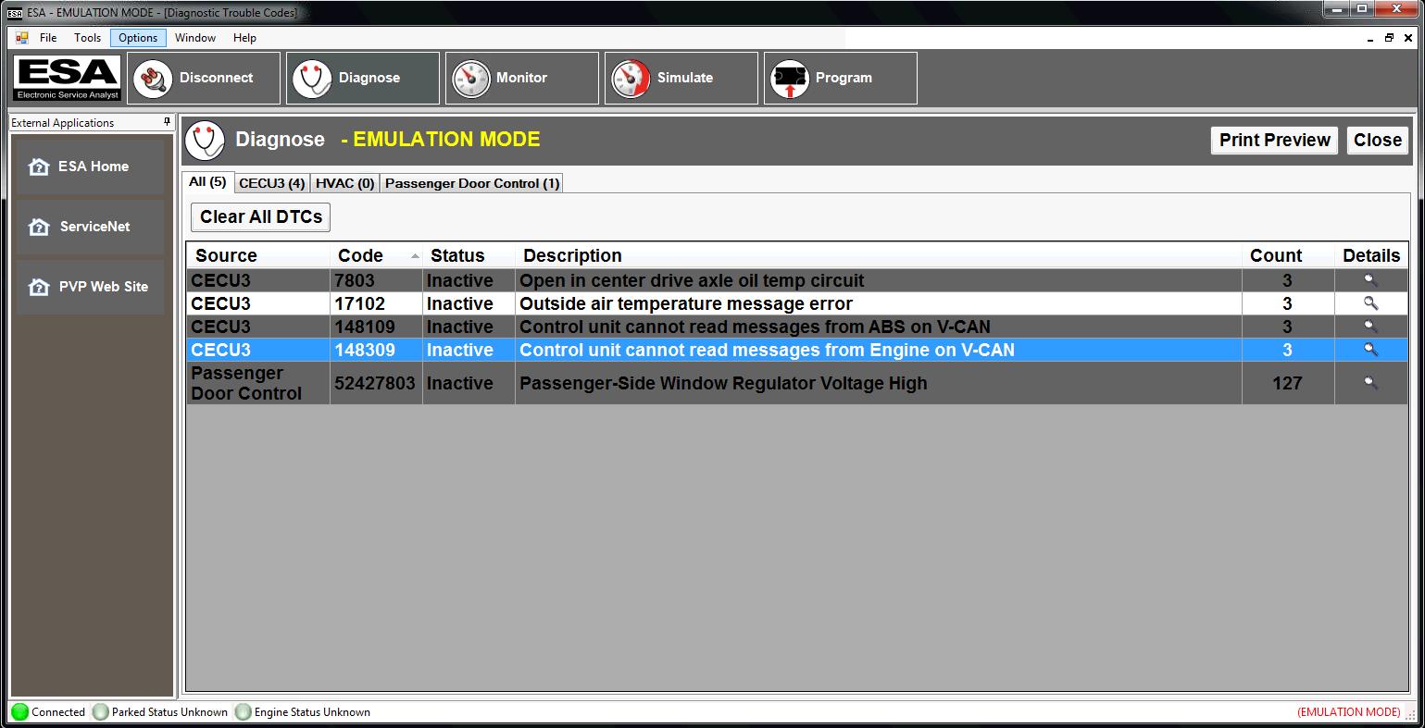Click the Program chip icon
This screenshot has height=728, width=1425.
[x=790, y=79]
